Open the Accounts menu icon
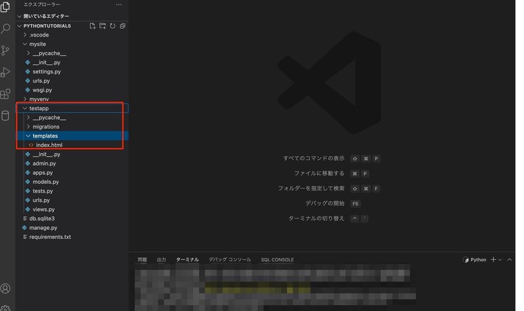The height and width of the screenshot is (311, 524). (5, 288)
